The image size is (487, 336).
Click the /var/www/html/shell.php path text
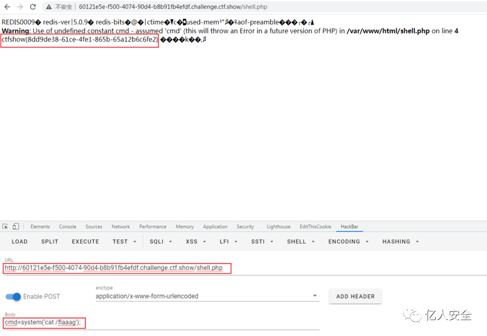coord(388,31)
